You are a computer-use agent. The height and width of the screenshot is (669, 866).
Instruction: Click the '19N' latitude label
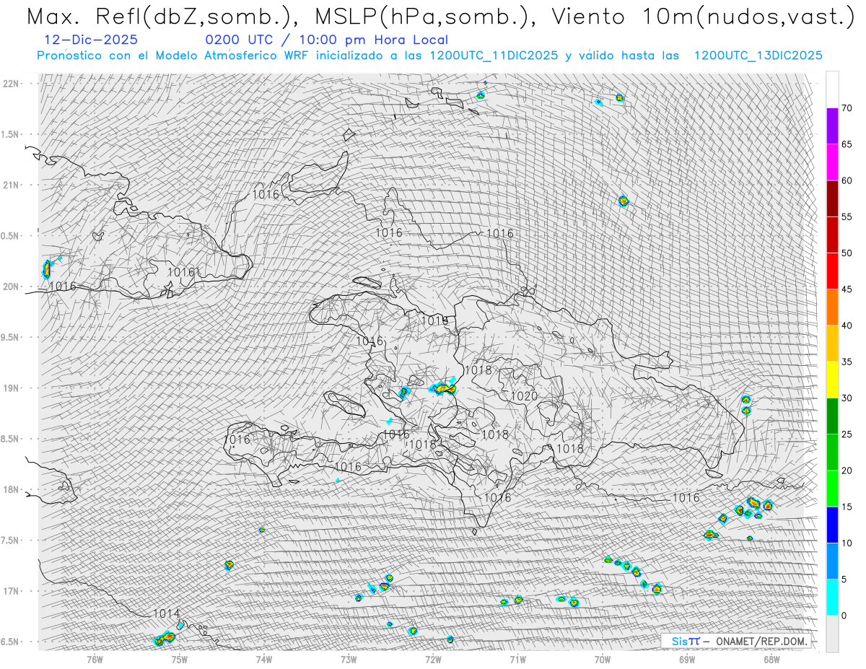(x=12, y=388)
